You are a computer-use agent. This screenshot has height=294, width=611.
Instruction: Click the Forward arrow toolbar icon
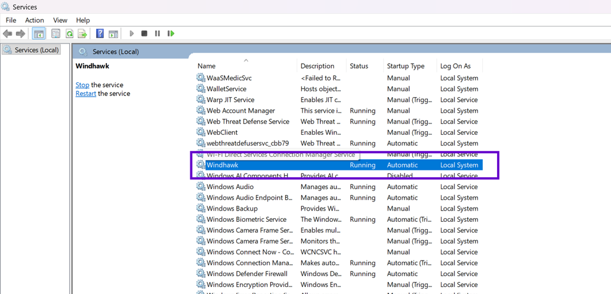coord(20,33)
